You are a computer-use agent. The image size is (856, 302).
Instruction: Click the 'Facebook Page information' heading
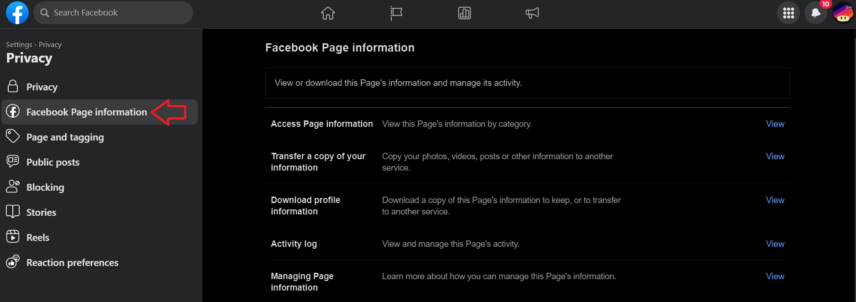340,47
